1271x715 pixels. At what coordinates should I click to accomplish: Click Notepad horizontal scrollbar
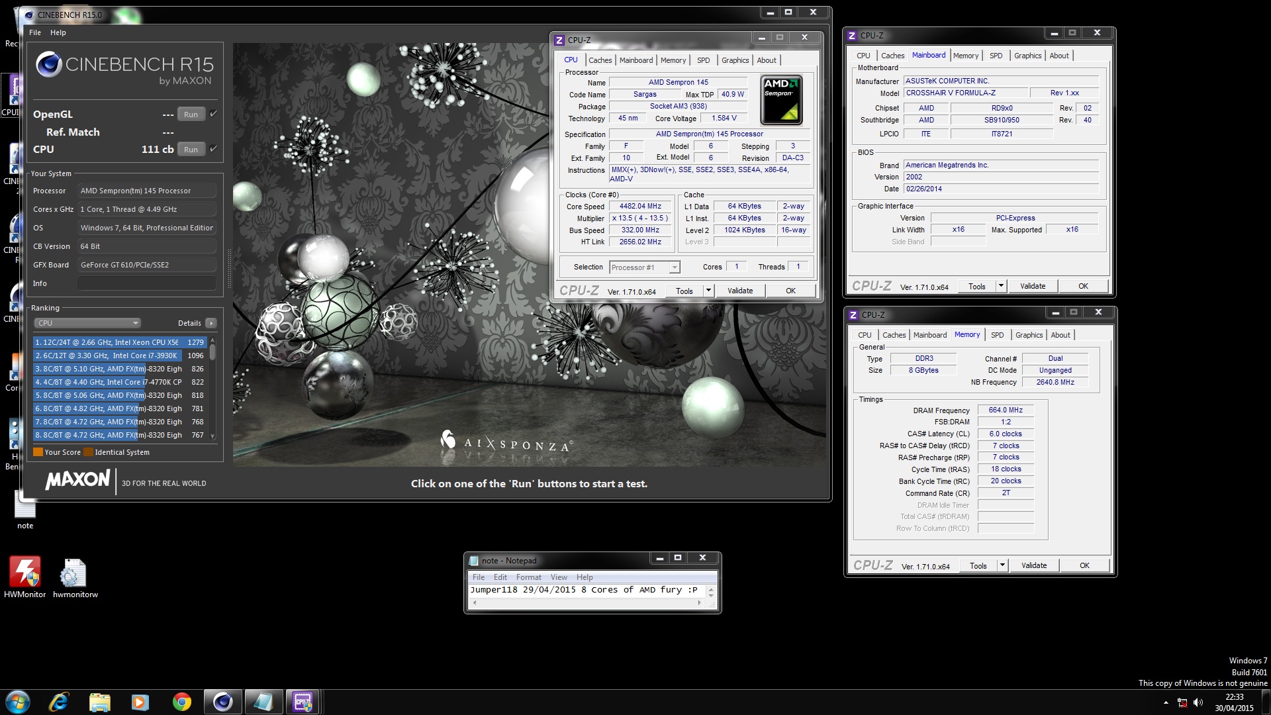click(x=587, y=603)
